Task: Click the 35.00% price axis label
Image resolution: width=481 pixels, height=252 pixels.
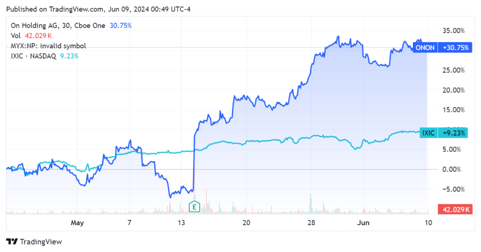Action: tap(453, 31)
